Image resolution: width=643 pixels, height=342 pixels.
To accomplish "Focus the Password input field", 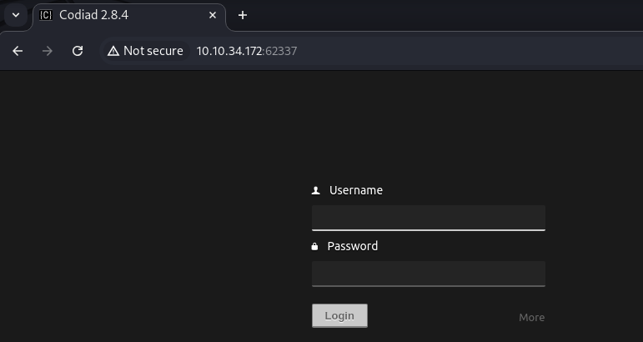I will click(x=428, y=274).
